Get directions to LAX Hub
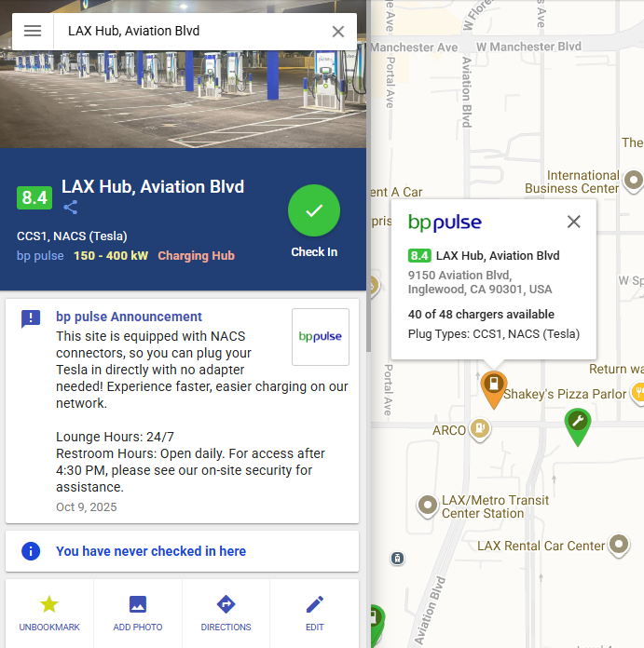This screenshot has width=644, height=648. tap(226, 613)
